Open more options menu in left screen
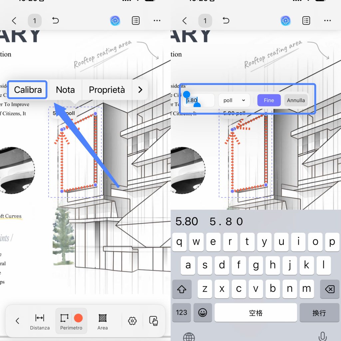The width and height of the screenshot is (341, 341). pyautogui.click(x=157, y=21)
